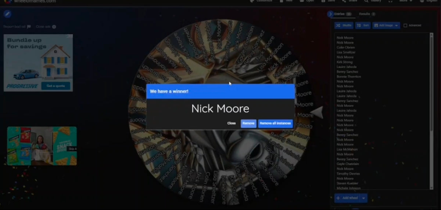This screenshot has width=441, height=210.
Task: Open the More menu dropdown
Action: [406, 1]
